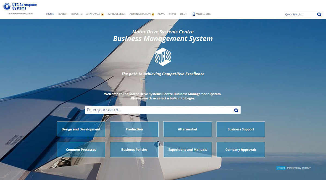Open the Help menu item

tap(183, 14)
